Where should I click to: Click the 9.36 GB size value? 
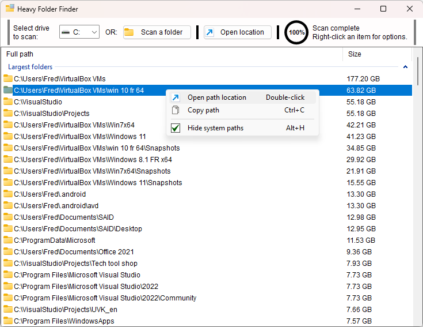click(x=359, y=251)
